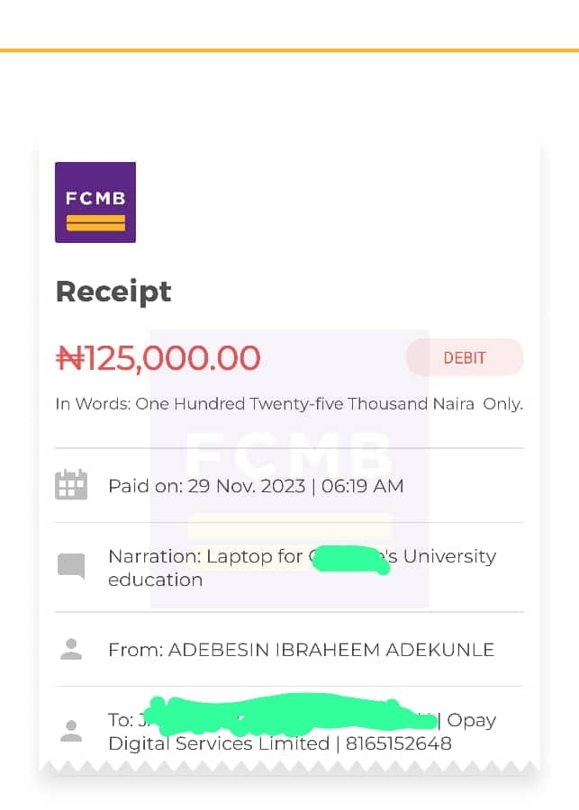Viewport: 579px width, 810px height.
Task: Click the Receipt heading
Action: [113, 292]
